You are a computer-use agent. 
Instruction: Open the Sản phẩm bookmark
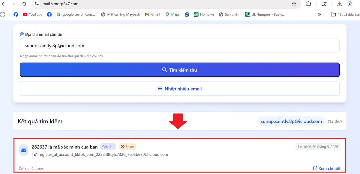pos(229,14)
